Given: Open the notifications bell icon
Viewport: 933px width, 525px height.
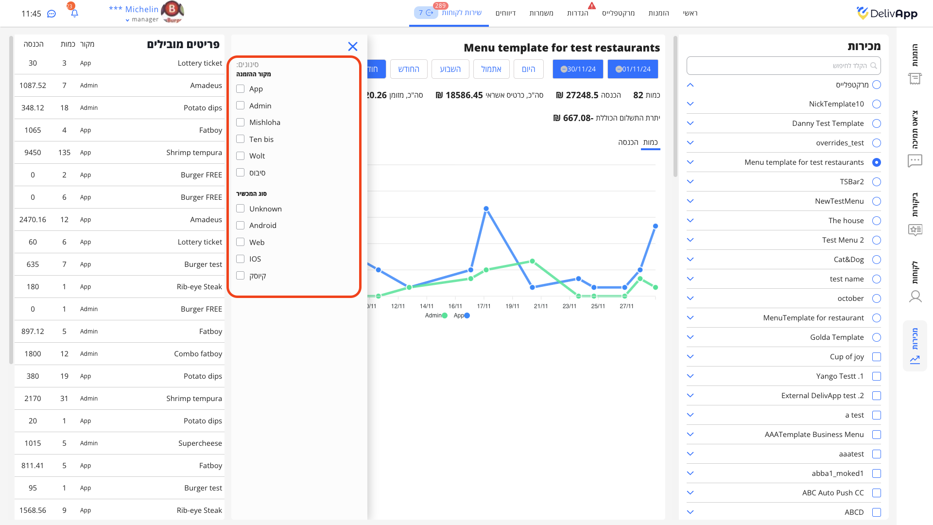Looking at the screenshot, I should [74, 13].
